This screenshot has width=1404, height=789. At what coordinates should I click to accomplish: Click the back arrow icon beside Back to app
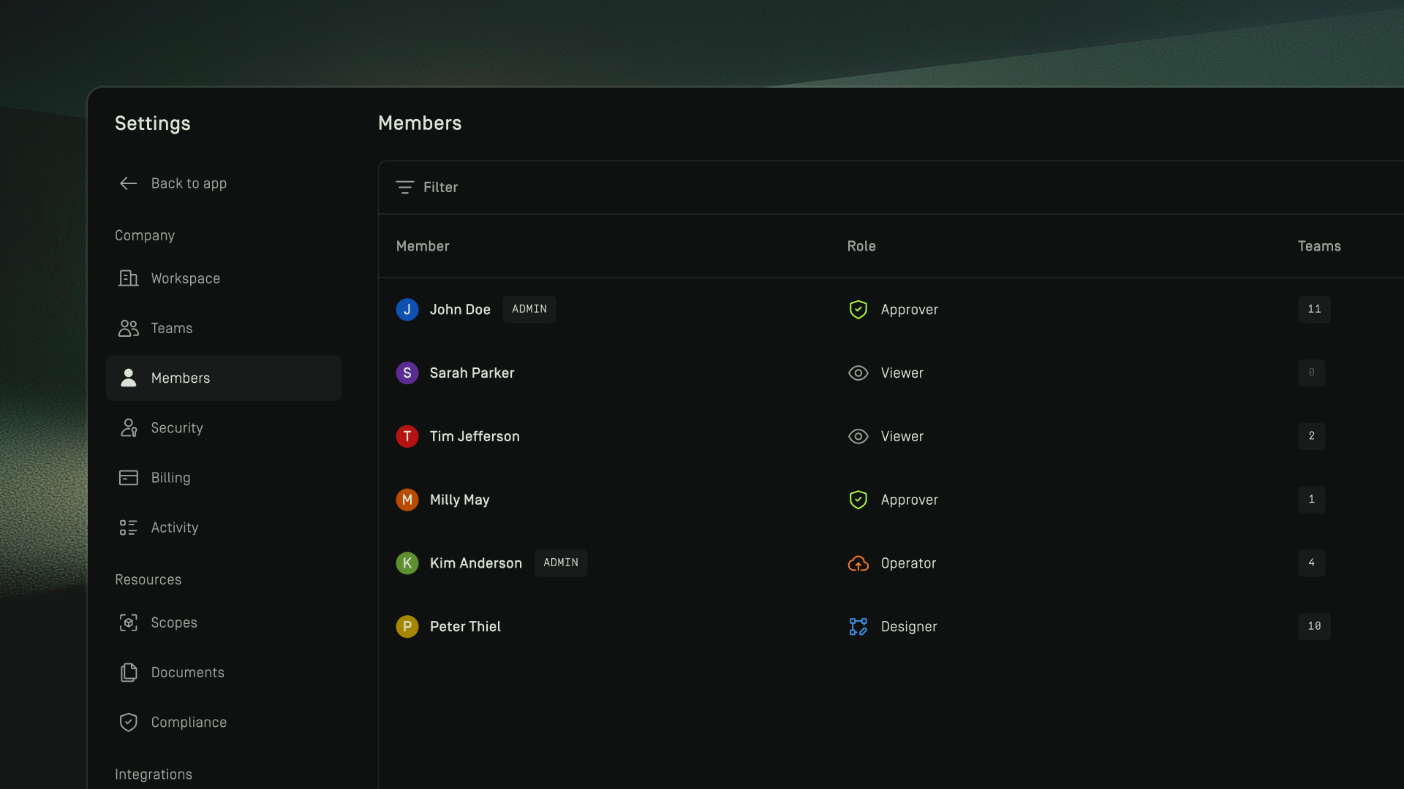tap(129, 183)
